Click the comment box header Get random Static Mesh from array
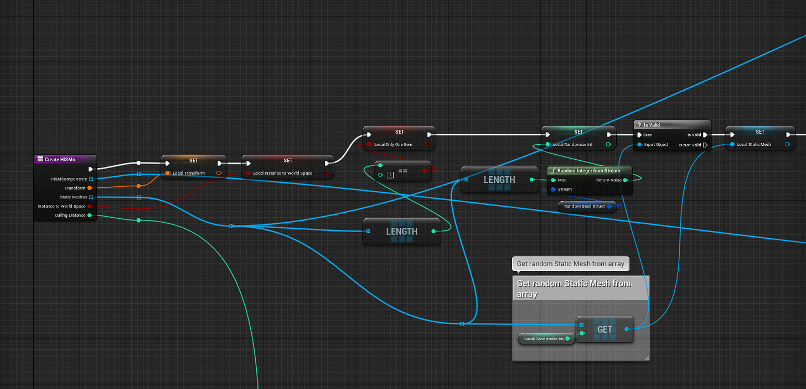The height and width of the screenshot is (389, 806). point(581,288)
